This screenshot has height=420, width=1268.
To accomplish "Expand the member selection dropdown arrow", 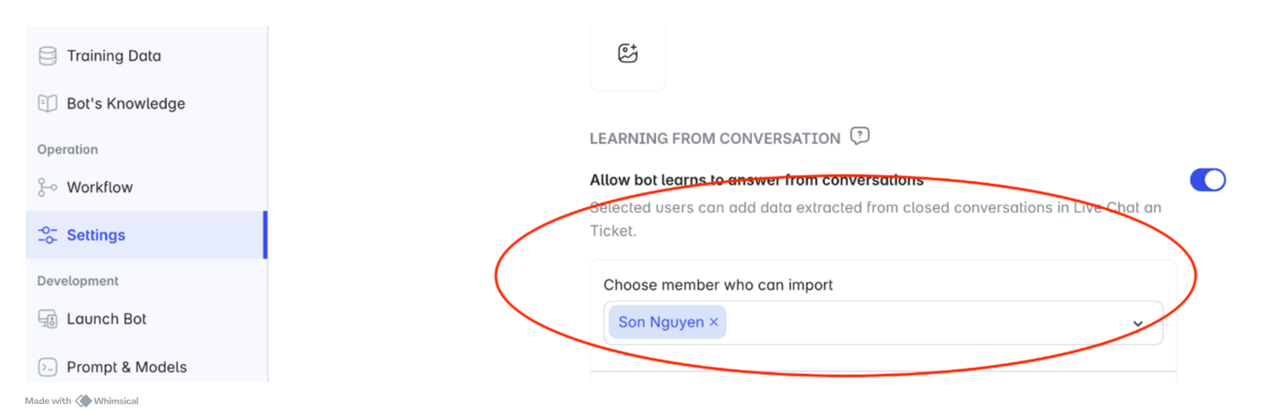I will 1138,323.
